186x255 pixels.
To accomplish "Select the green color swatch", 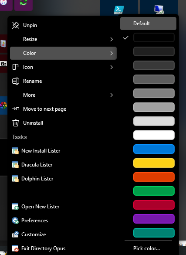I will pyautogui.click(x=154, y=191).
